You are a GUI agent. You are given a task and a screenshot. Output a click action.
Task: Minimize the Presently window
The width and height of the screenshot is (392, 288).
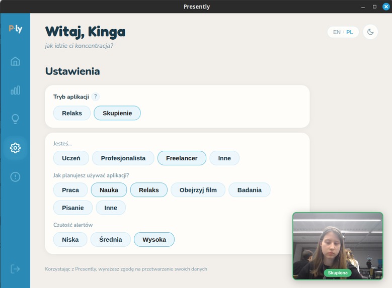363,7
